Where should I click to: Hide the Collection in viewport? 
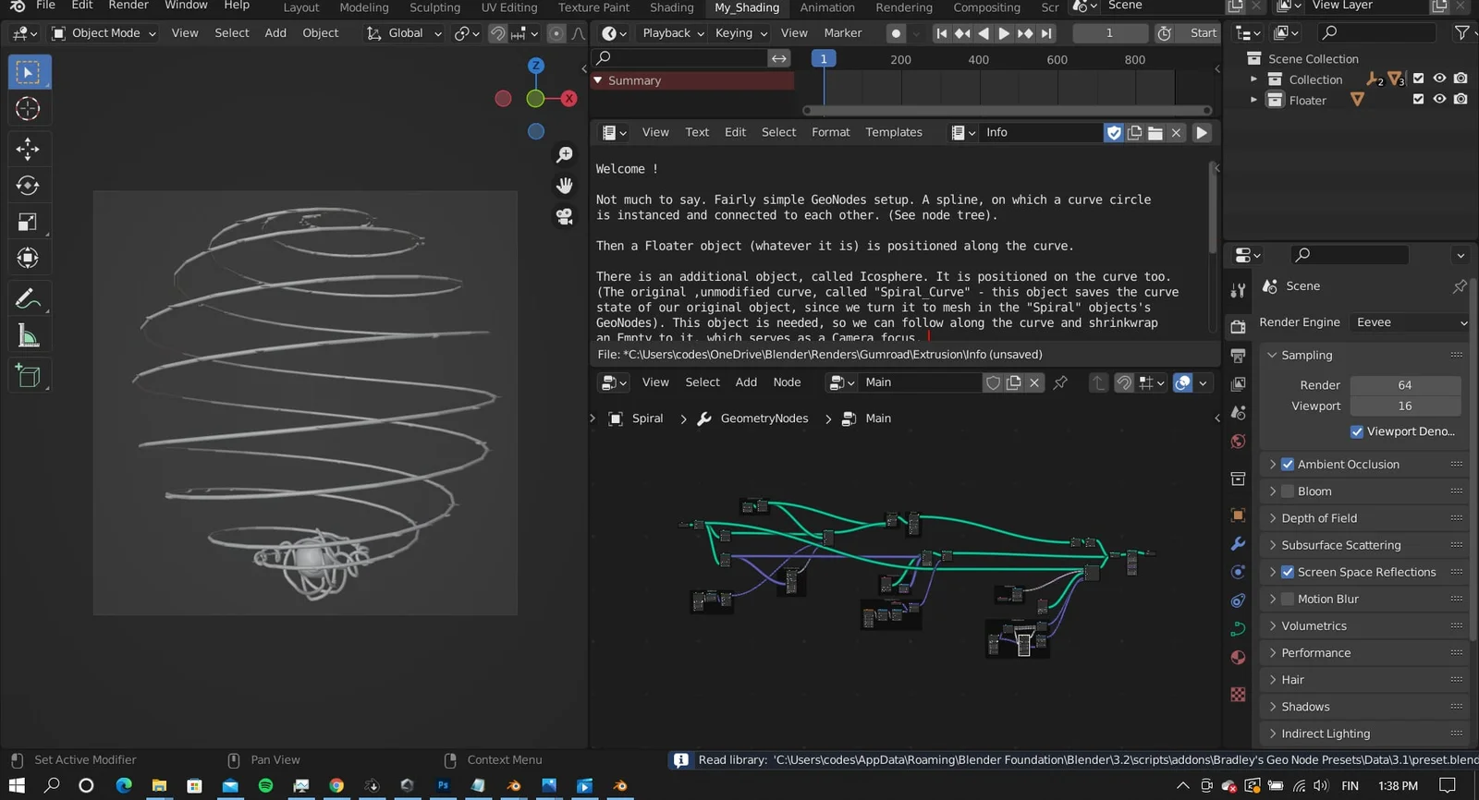[x=1439, y=79]
